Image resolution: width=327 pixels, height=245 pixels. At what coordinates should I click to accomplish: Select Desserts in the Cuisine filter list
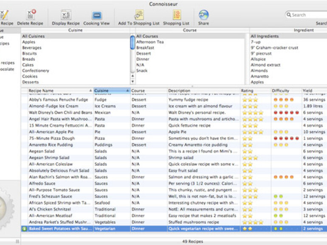(30, 82)
